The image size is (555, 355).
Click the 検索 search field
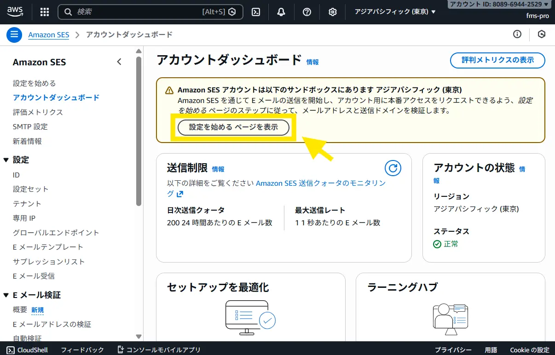138,12
